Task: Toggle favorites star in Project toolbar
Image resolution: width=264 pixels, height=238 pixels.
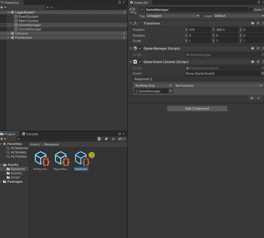Action: [x=113, y=139]
